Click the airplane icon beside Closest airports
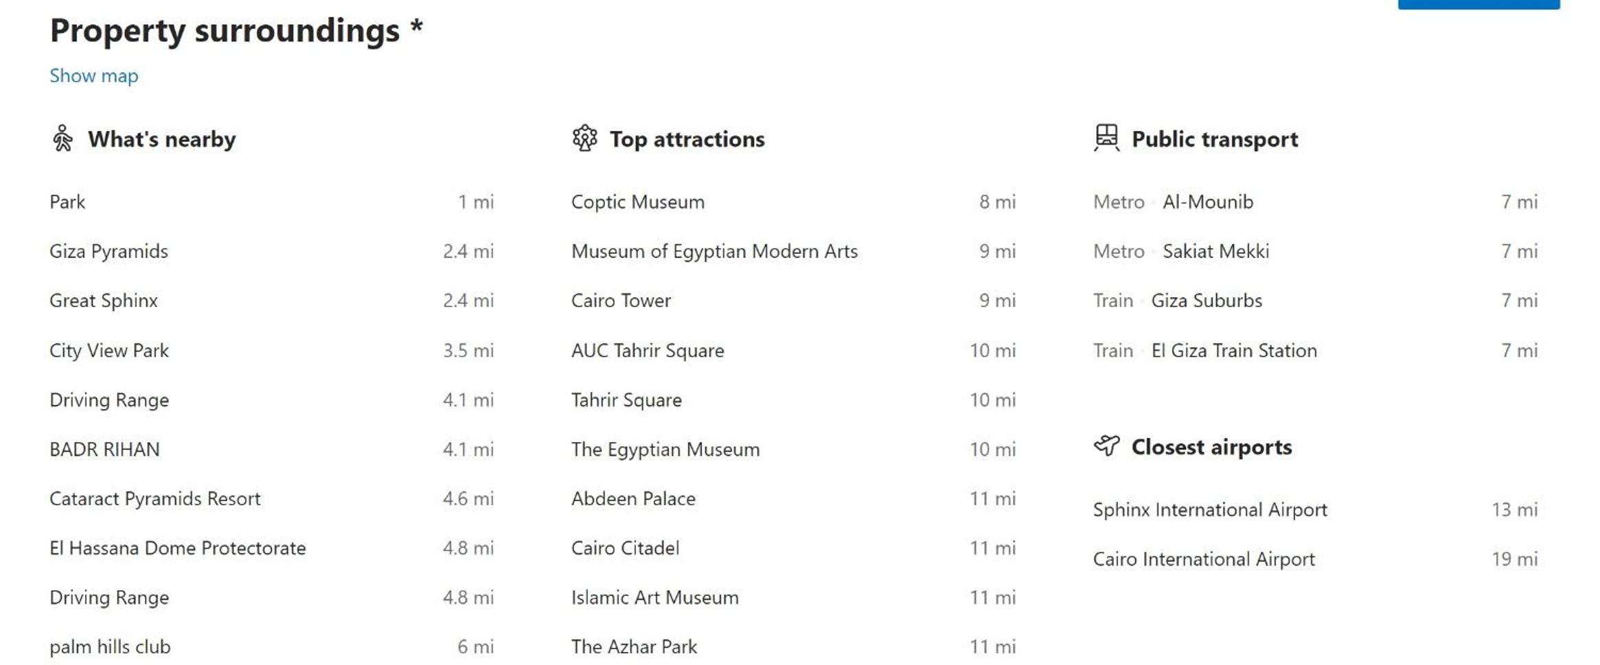This screenshot has width=1600, height=665. coord(1106,445)
